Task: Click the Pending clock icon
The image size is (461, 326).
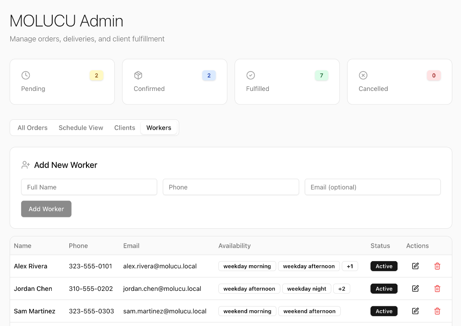Action: point(26,75)
